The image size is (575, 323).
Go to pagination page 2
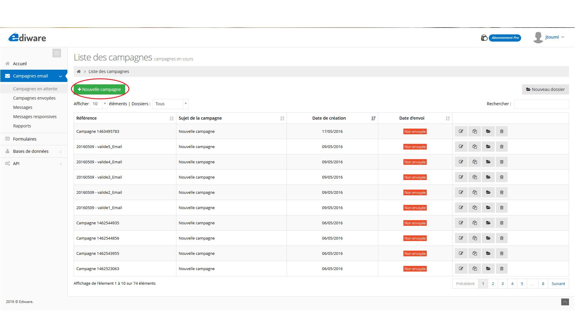493,284
